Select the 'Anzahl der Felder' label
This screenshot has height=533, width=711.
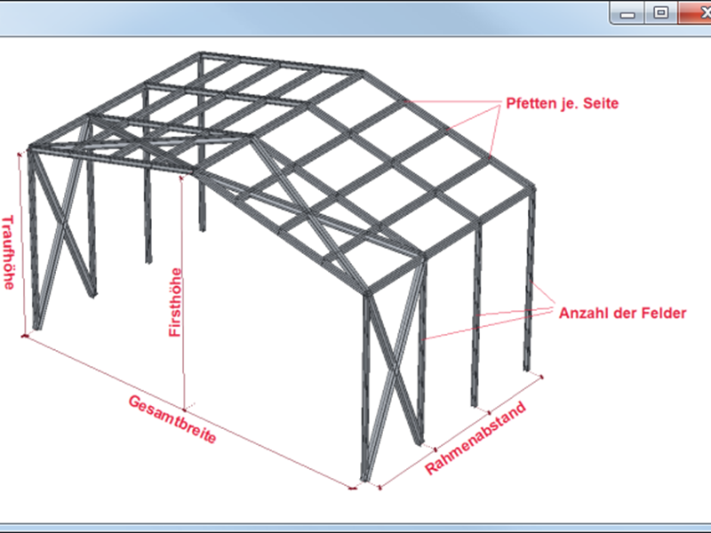click(622, 313)
